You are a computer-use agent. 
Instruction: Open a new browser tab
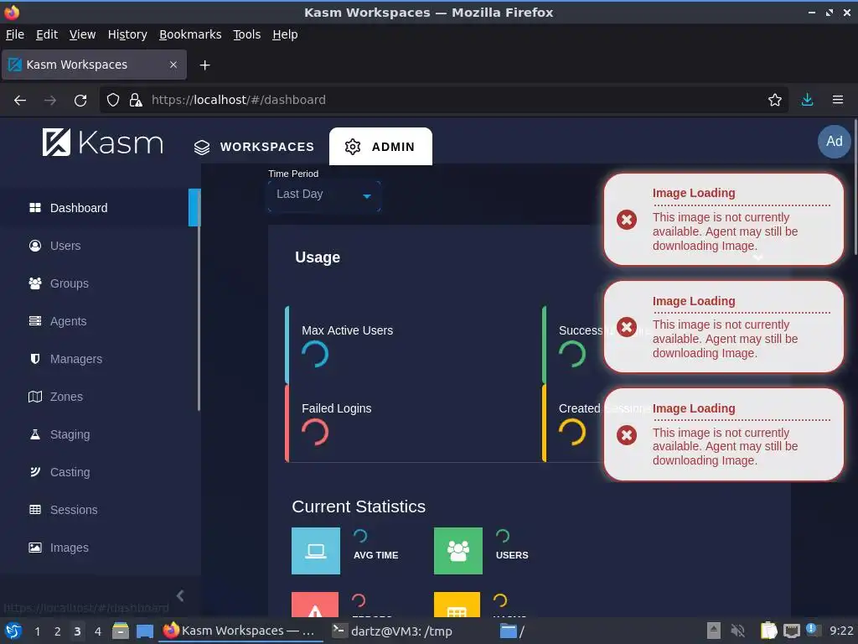click(x=204, y=65)
